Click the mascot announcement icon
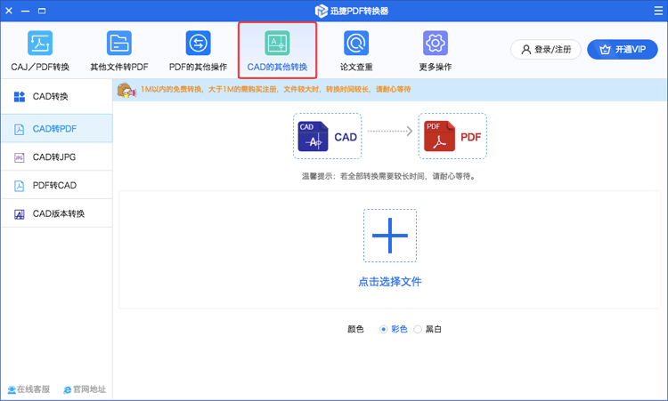 point(126,90)
